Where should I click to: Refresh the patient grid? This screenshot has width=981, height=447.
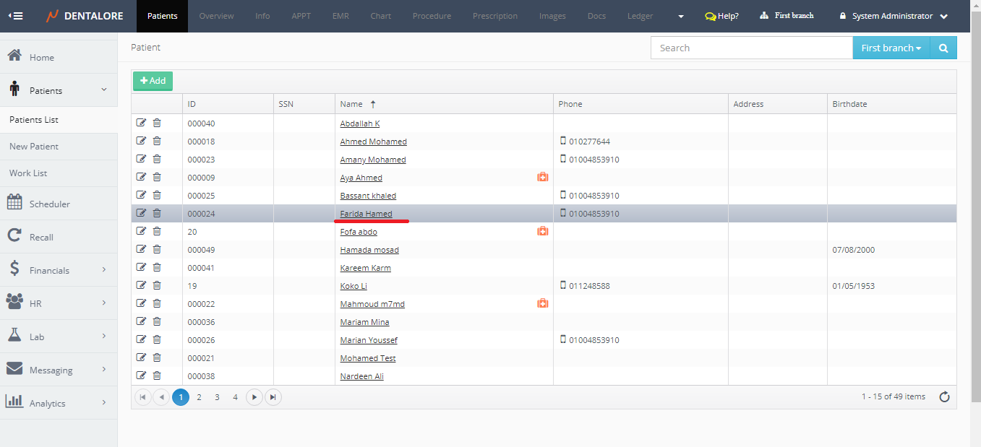944,396
